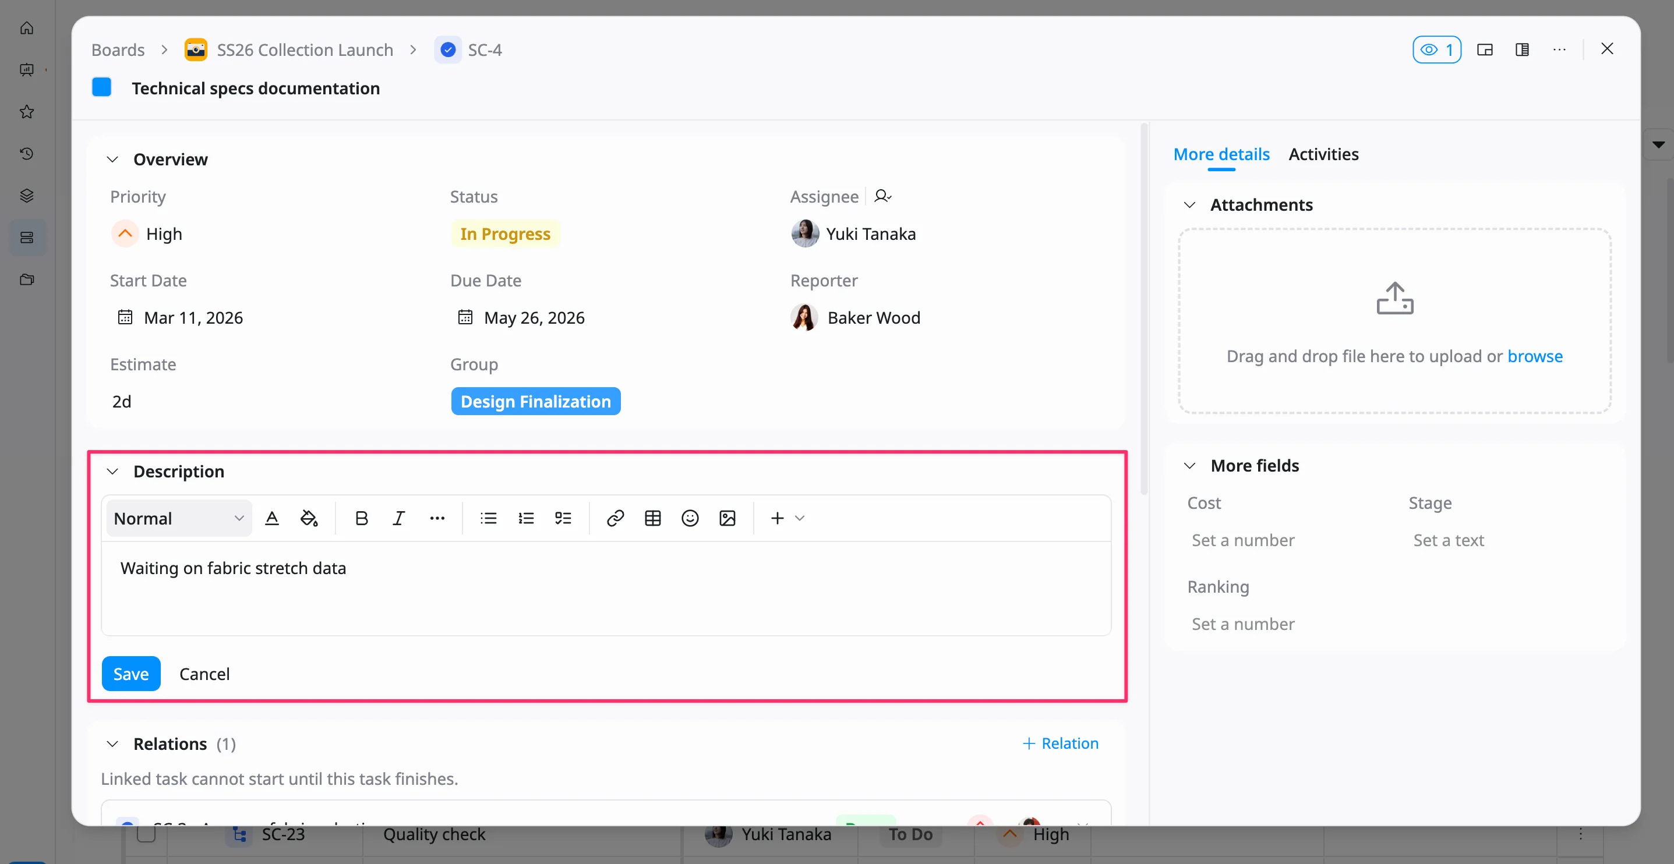Open the more options ellipsis menu
The width and height of the screenshot is (1674, 864).
tap(1559, 49)
